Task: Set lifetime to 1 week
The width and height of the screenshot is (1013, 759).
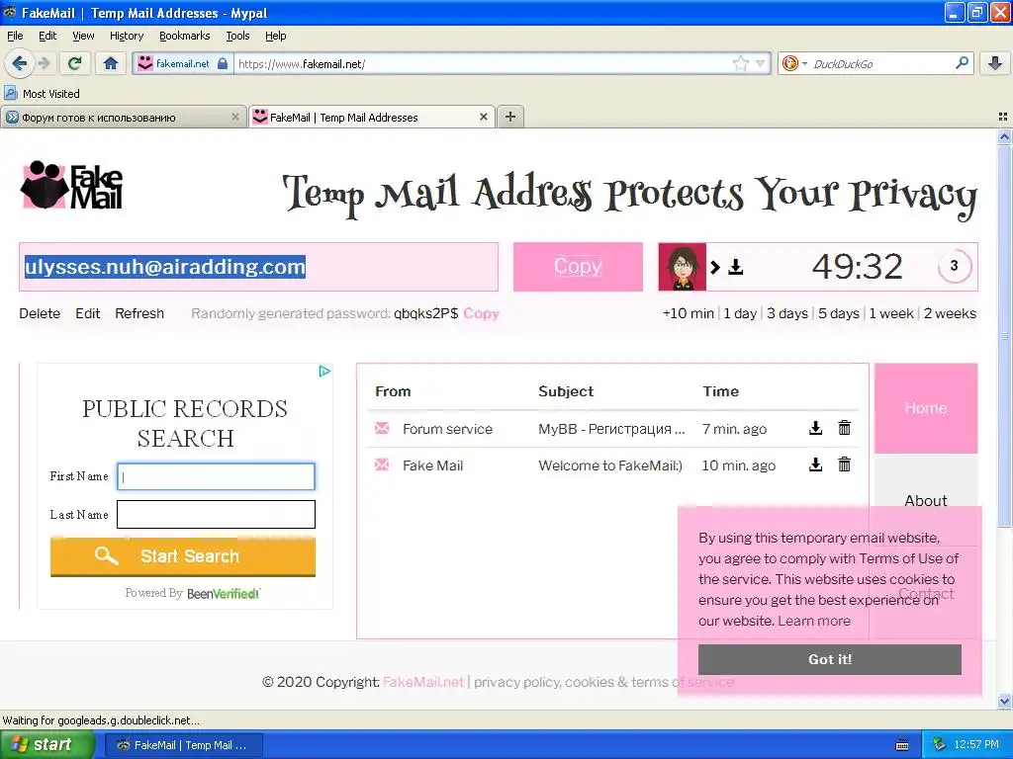Action: click(x=891, y=313)
